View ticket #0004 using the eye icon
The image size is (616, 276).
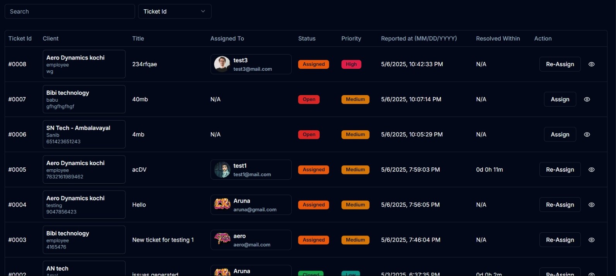[x=591, y=205]
